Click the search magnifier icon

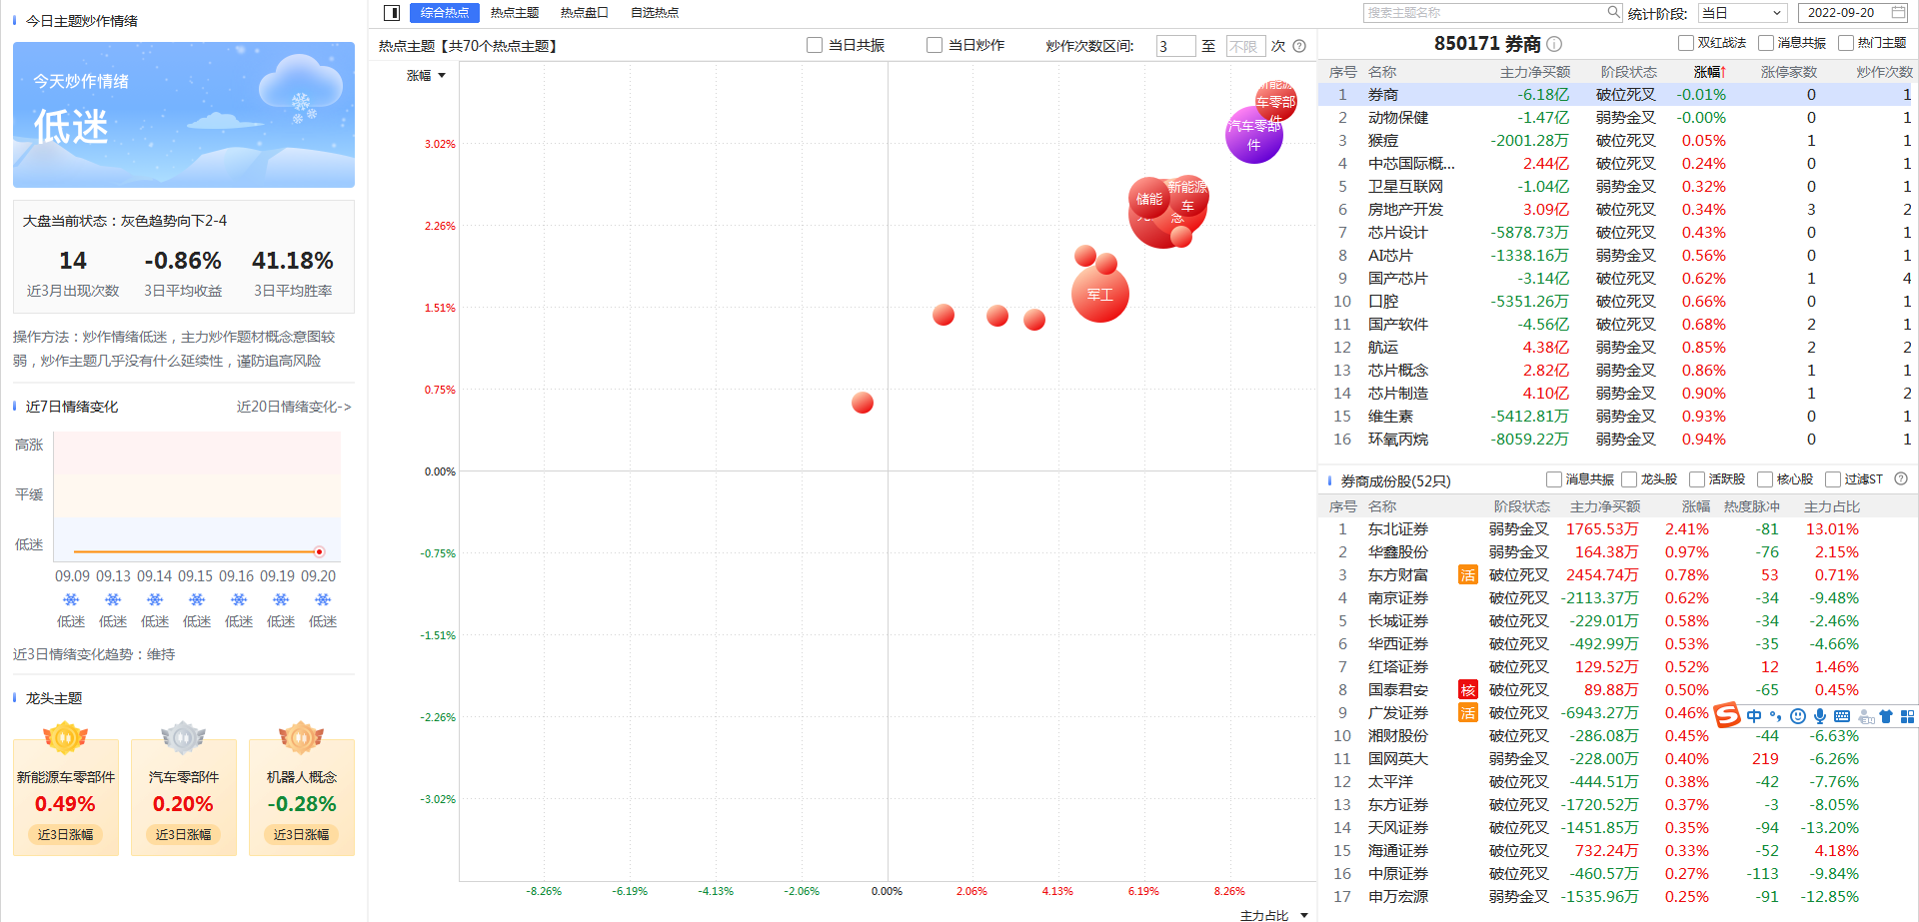pyautogui.click(x=1613, y=12)
